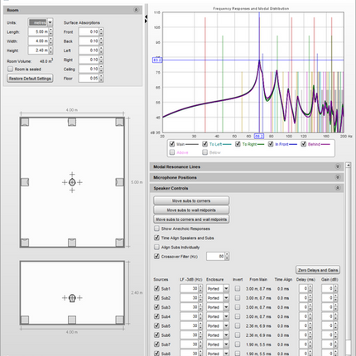Toggle the Sub1 source checkbox
Image resolution: width=356 pixels, height=356 pixels.
pyautogui.click(x=156, y=288)
